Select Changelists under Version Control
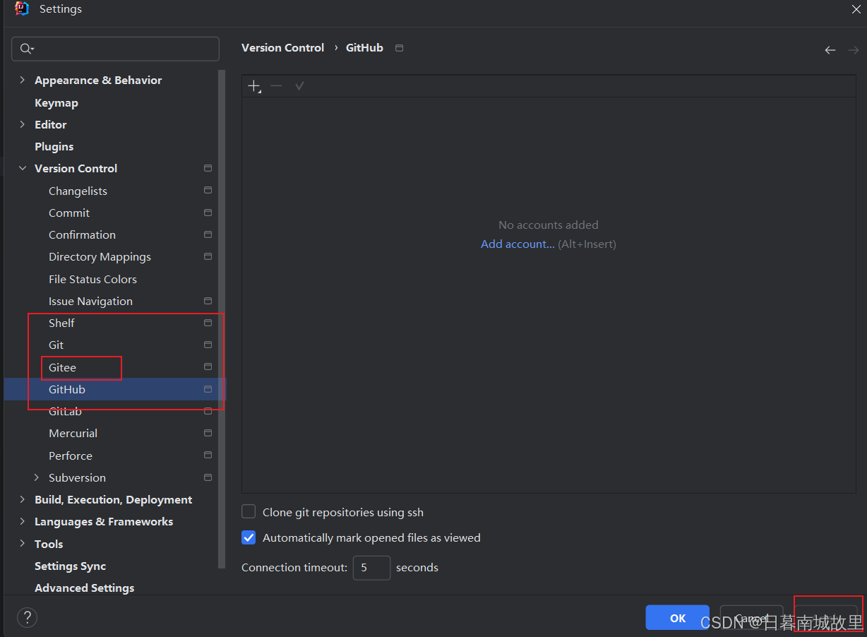Viewport: 867px width, 637px height. pyautogui.click(x=78, y=191)
